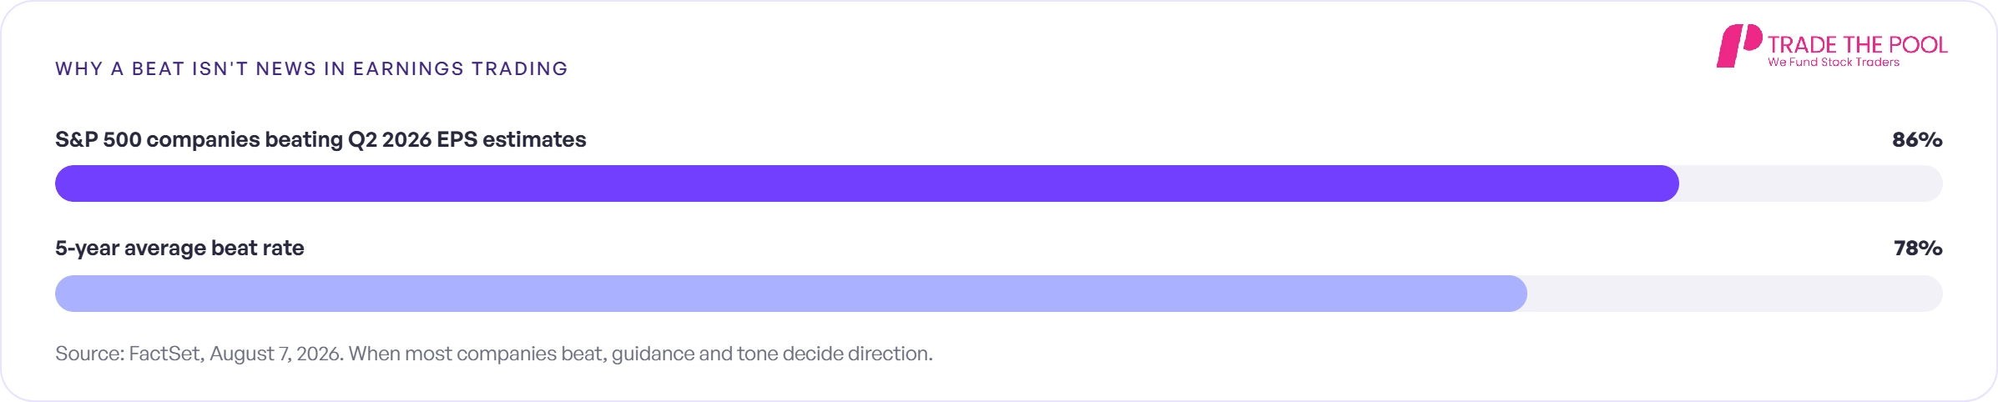Select the We Fund Stock Traders tagline
1998x402 pixels.
pyautogui.click(x=1834, y=63)
